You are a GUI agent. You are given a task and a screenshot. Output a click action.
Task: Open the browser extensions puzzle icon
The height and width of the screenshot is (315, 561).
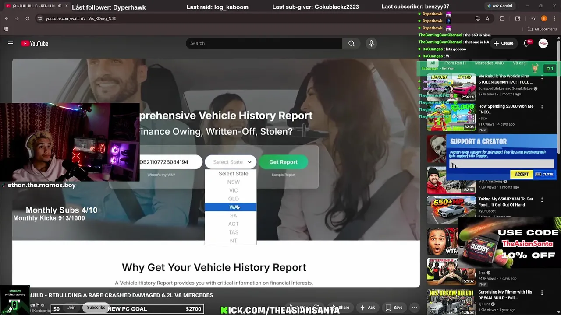point(502,18)
